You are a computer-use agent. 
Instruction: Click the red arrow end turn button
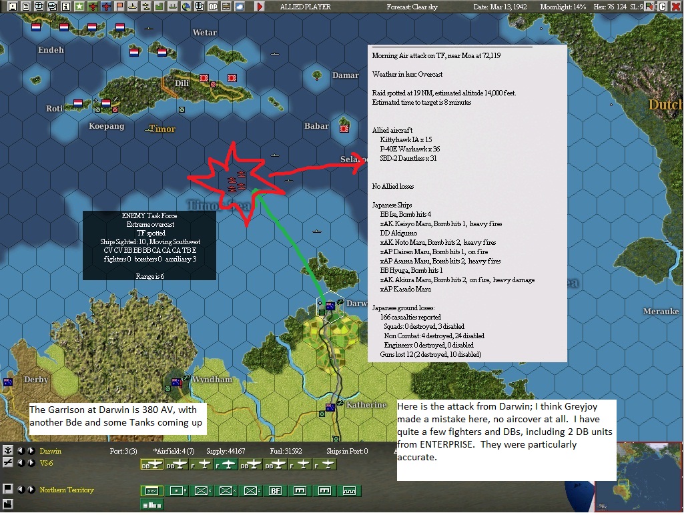tap(260, 6)
